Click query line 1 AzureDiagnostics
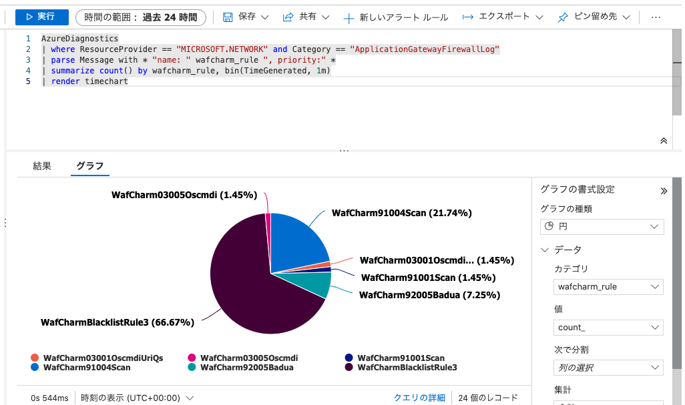This screenshot has height=405, width=685. 79,39
